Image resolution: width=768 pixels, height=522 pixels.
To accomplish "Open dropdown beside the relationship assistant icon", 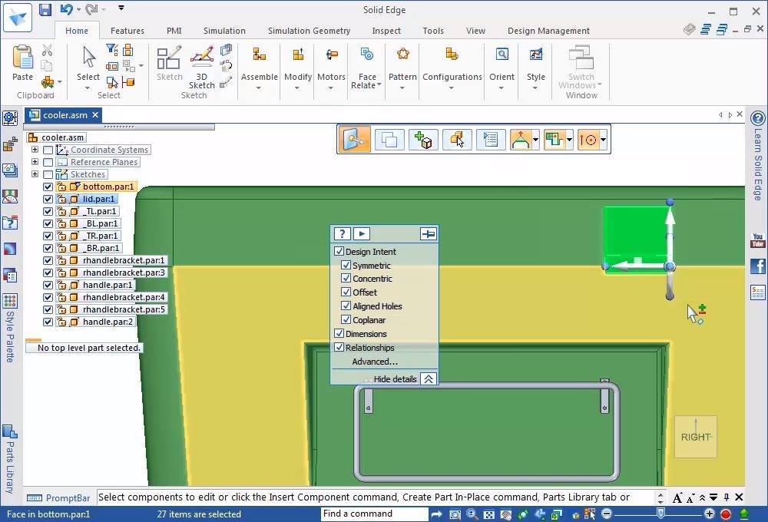I will pos(535,140).
